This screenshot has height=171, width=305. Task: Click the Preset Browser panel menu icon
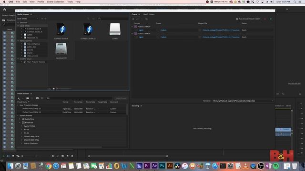tap(31, 94)
